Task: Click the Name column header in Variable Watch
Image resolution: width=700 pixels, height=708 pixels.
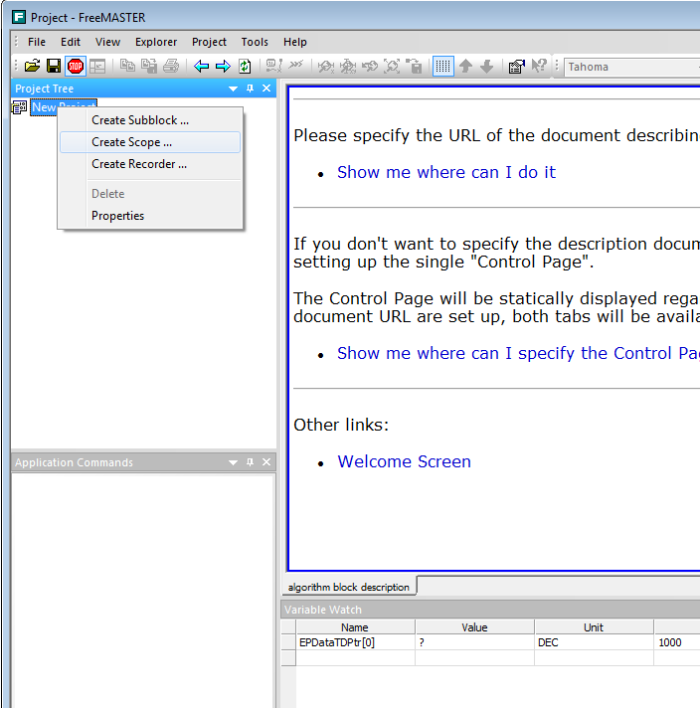Action: 355,627
